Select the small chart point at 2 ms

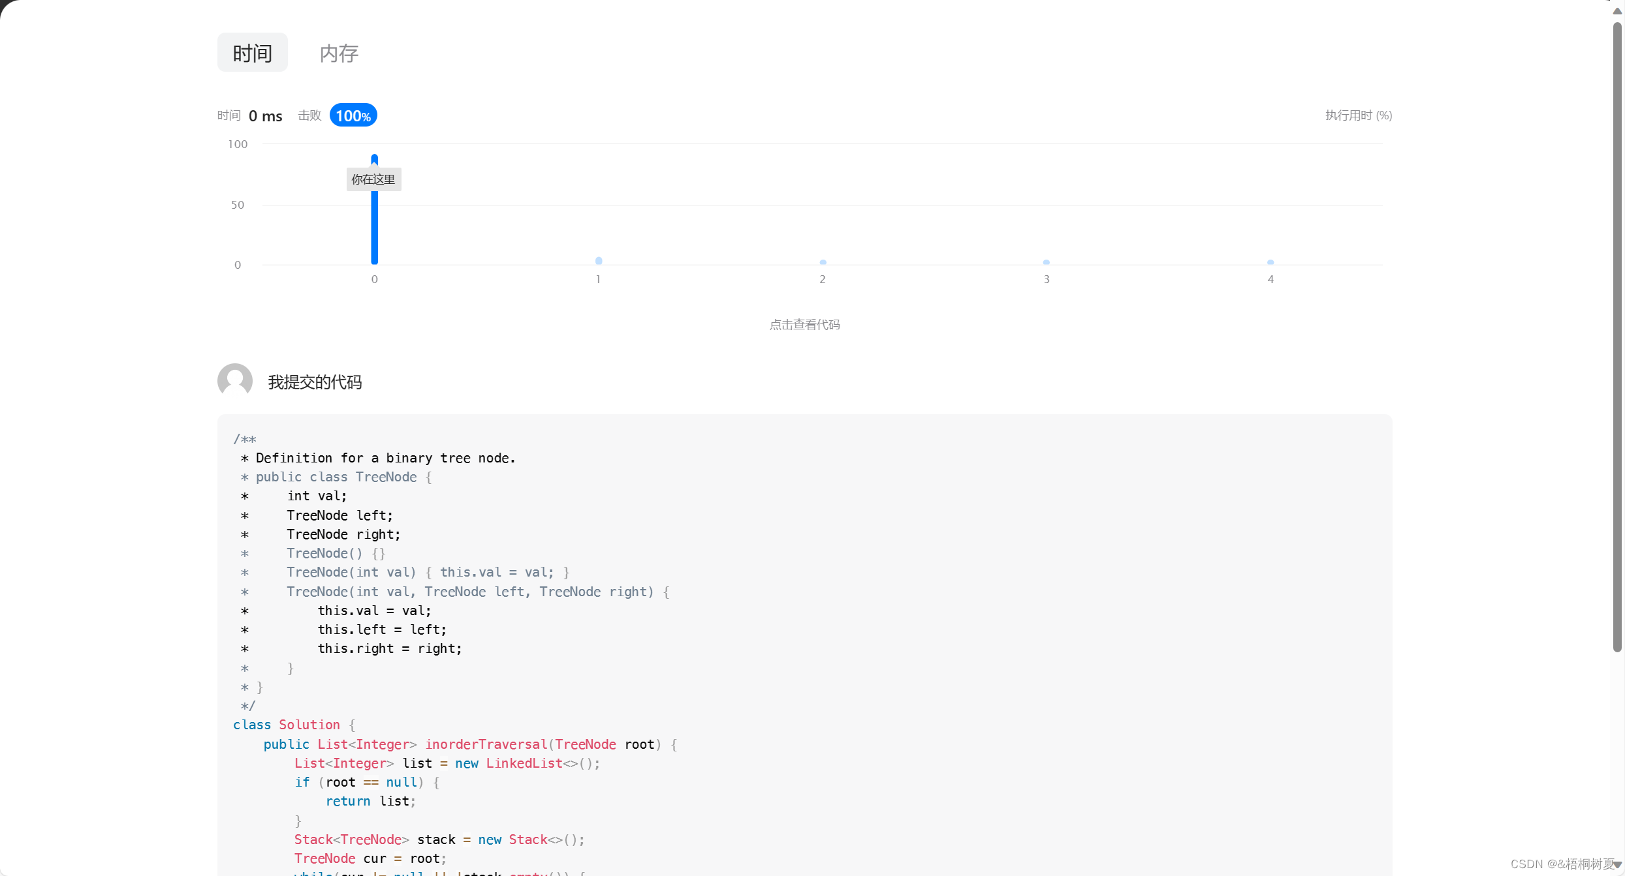point(823,262)
